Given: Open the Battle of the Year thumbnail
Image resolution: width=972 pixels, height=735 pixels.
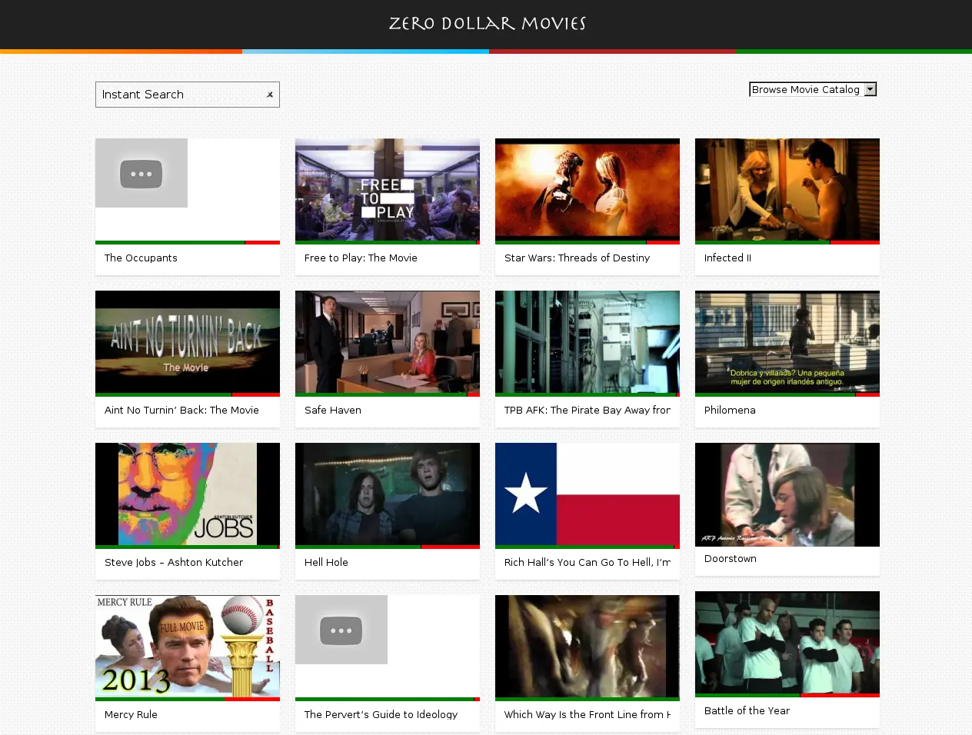Looking at the screenshot, I should coord(787,643).
